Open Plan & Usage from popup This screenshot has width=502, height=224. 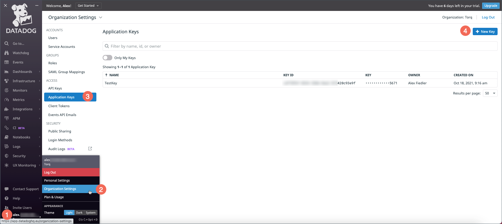[x=71, y=197]
